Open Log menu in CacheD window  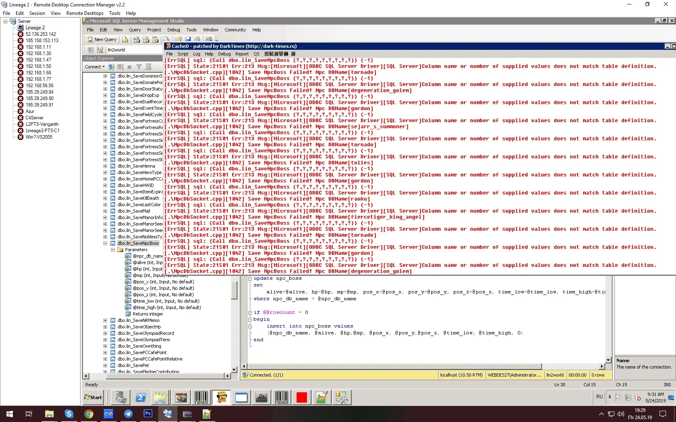click(197, 54)
